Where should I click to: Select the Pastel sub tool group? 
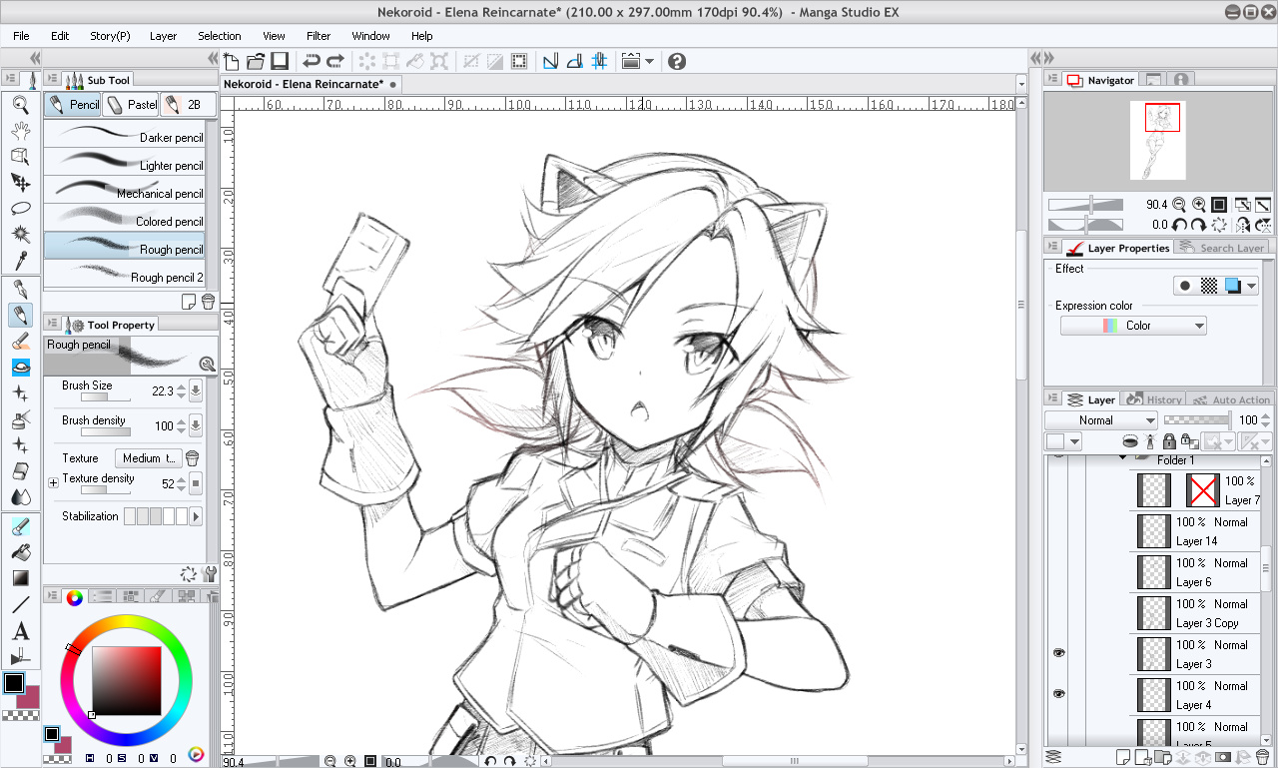[x=130, y=104]
